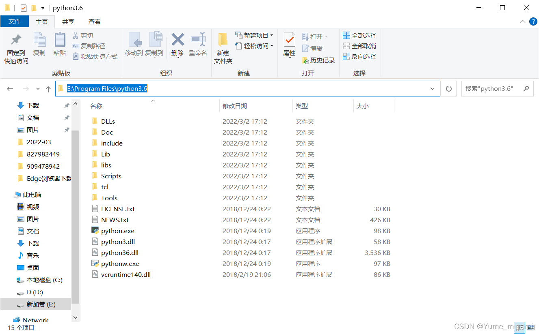Go up one folder level arrow
The height and width of the screenshot is (334, 539).
[48, 89]
